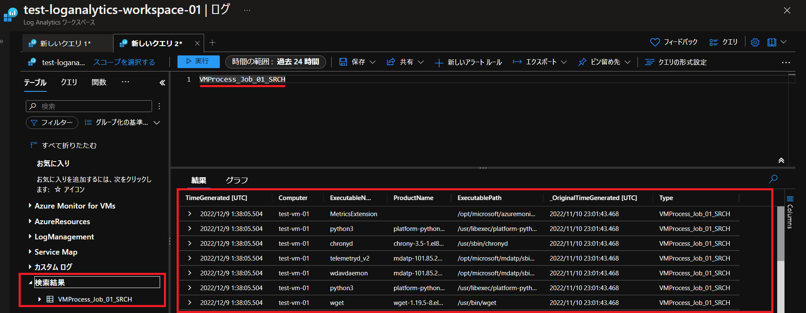Open the title ellipsis menu beside ログ

247,10
